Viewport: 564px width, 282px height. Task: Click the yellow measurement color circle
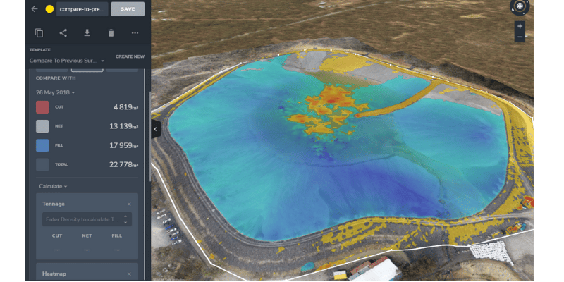coord(49,9)
